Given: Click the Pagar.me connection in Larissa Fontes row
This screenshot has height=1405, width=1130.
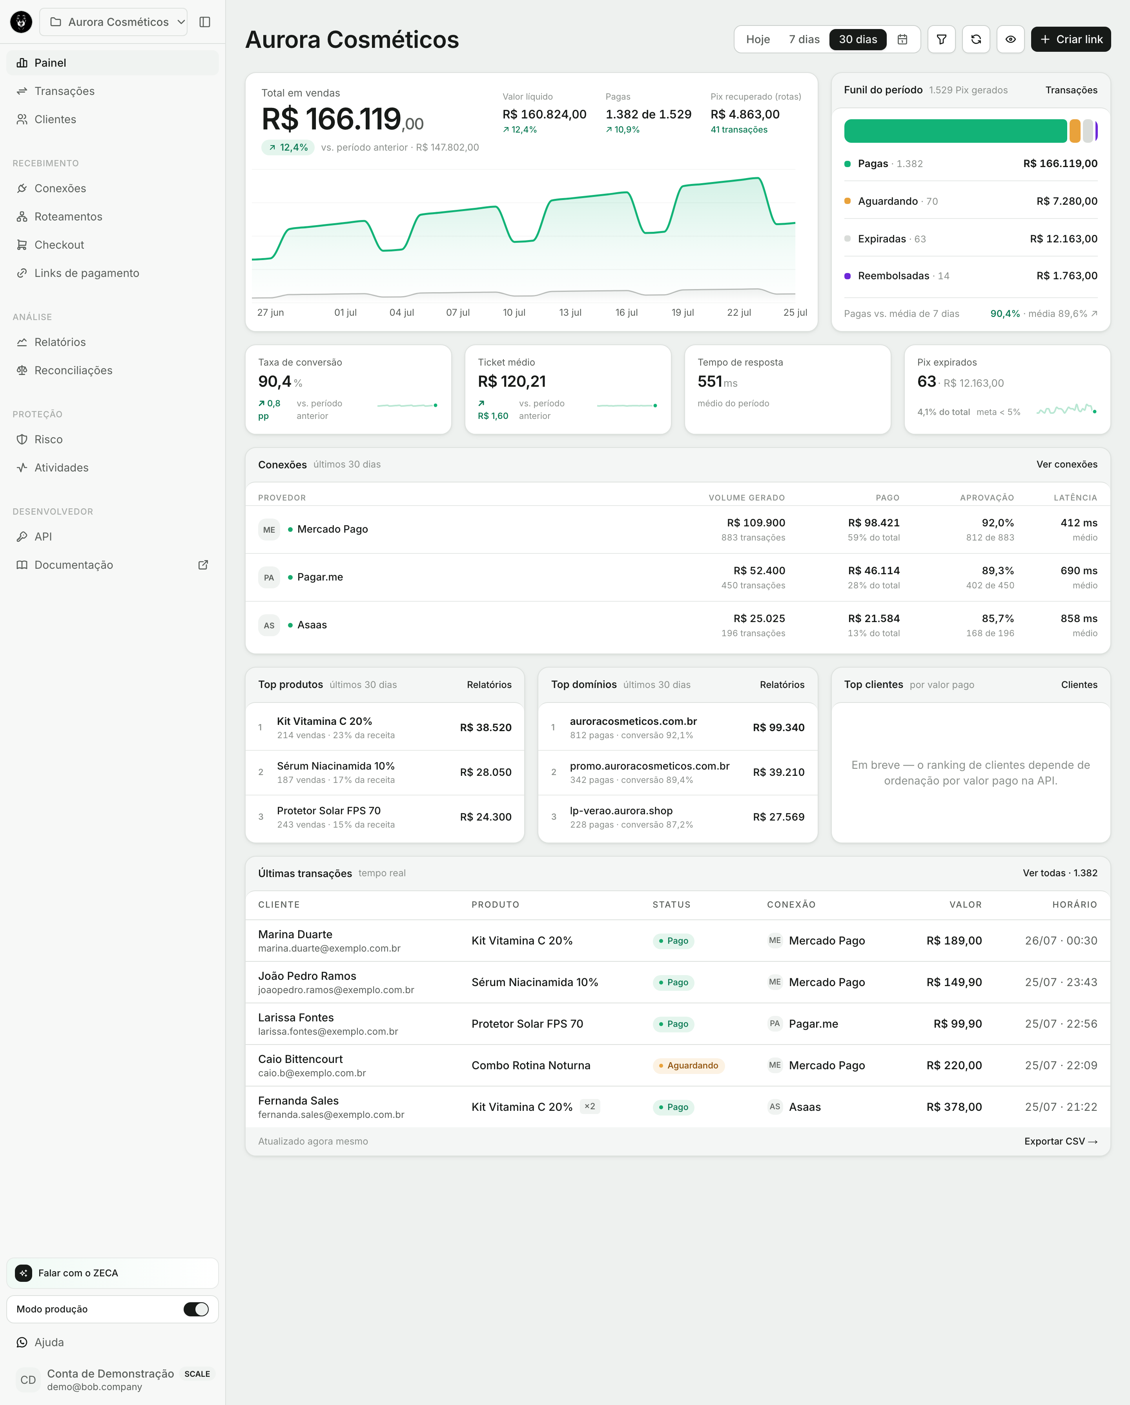Looking at the screenshot, I should [803, 1024].
